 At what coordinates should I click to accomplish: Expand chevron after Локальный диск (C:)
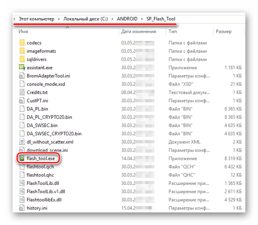[x=112, y=19]
